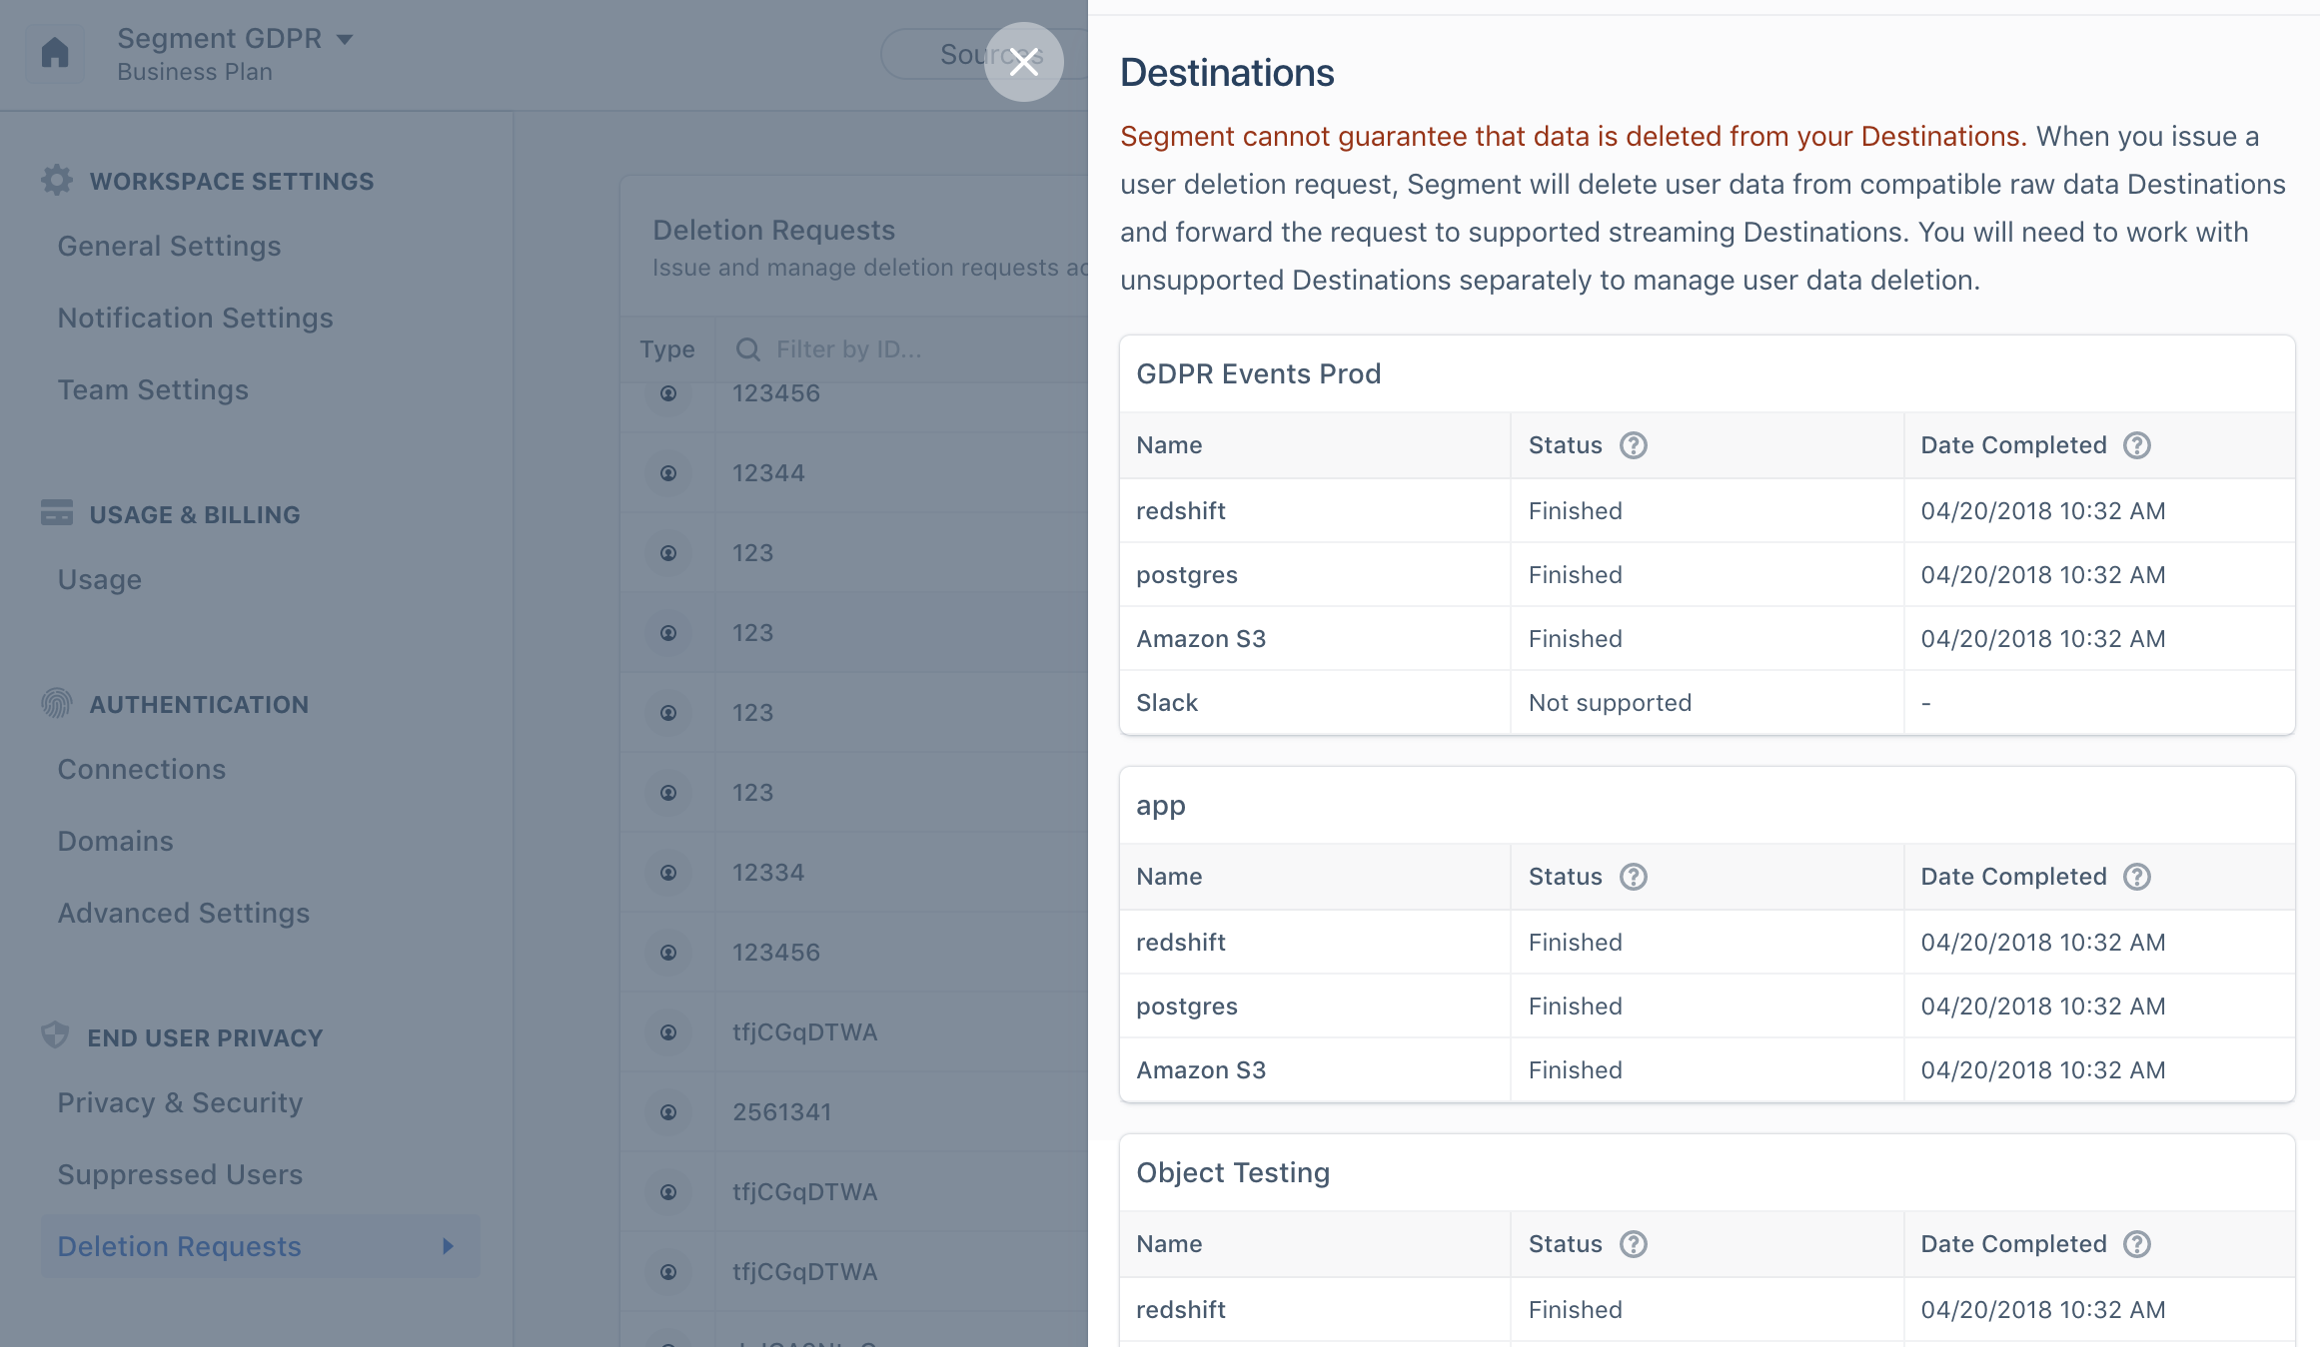
Task: Open Suppressed Users in sidebar
Action: pos(180,1174)
